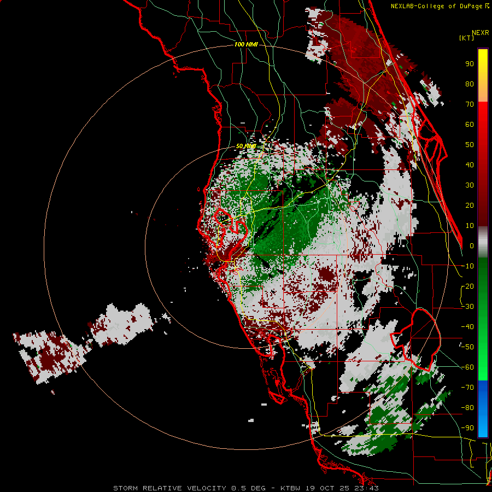Pick the -40 scale value
Viewport: 492px width, 492px height.
coord(467,327)
